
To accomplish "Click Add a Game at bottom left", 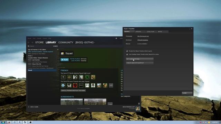I will (x=34, y=107).
